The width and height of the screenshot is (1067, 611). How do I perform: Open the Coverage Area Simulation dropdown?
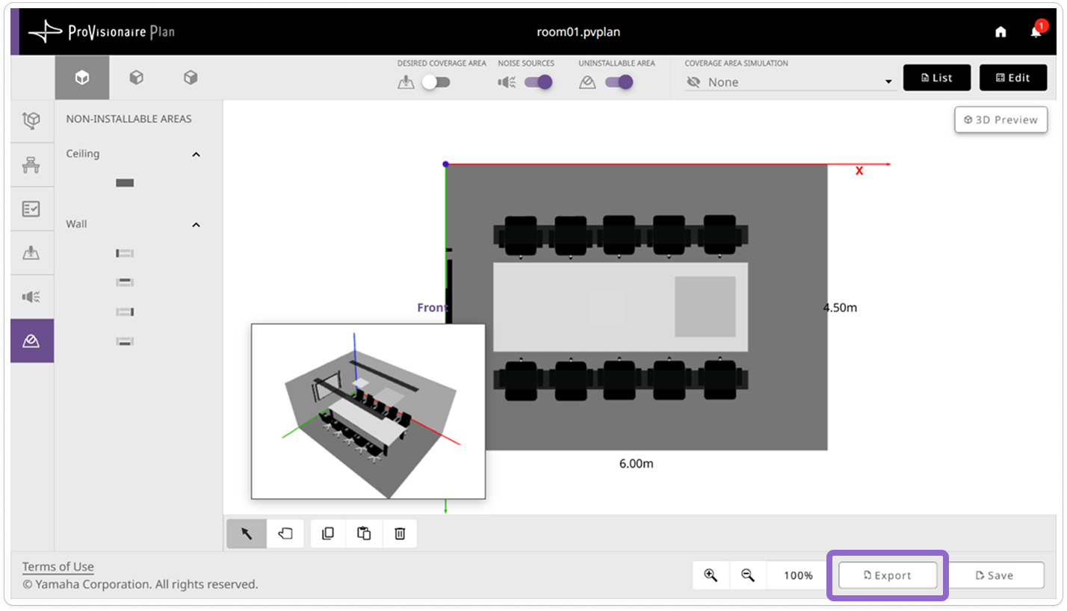click(x=790, y=82)
